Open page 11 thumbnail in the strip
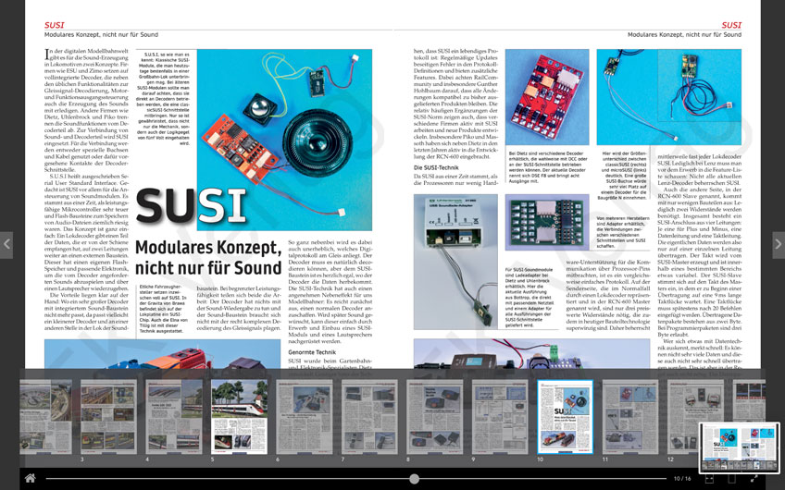Viewport: 785px width, 490px height. point(630,416)
